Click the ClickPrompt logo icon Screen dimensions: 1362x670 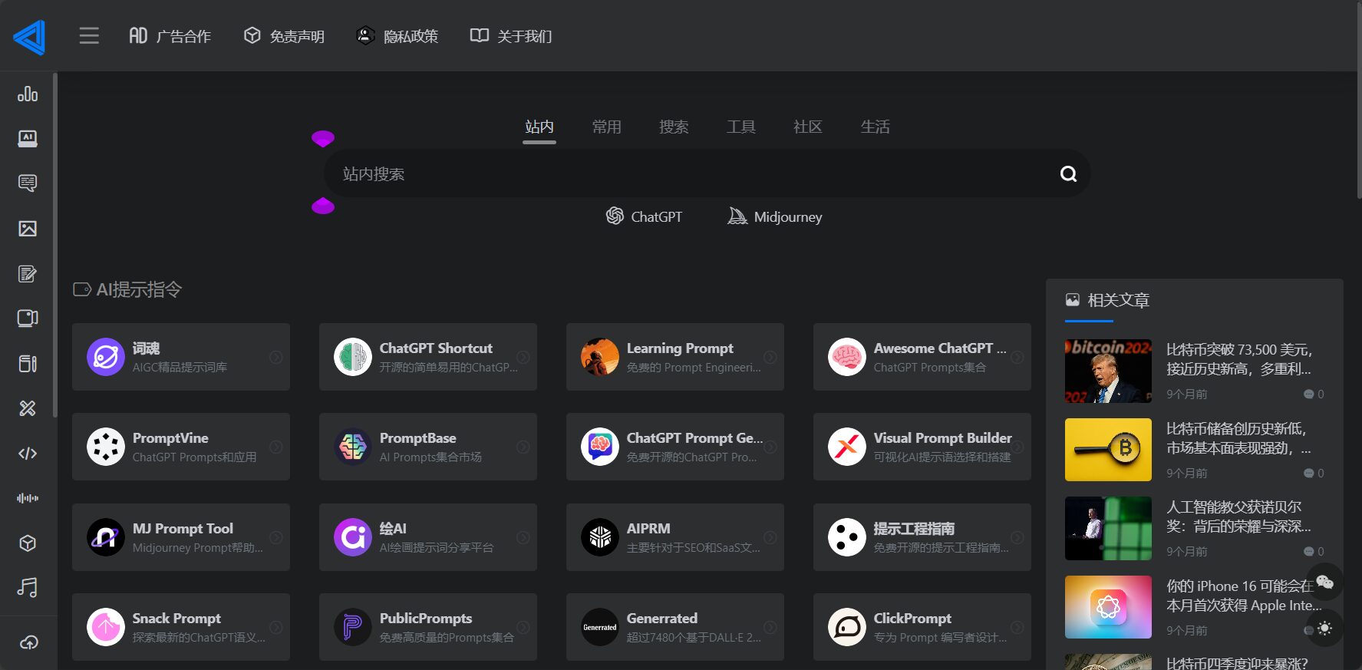[x=847, y=627]
